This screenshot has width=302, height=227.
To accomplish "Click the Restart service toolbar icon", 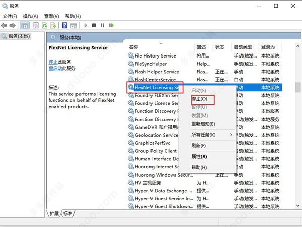I will (111, 25).
